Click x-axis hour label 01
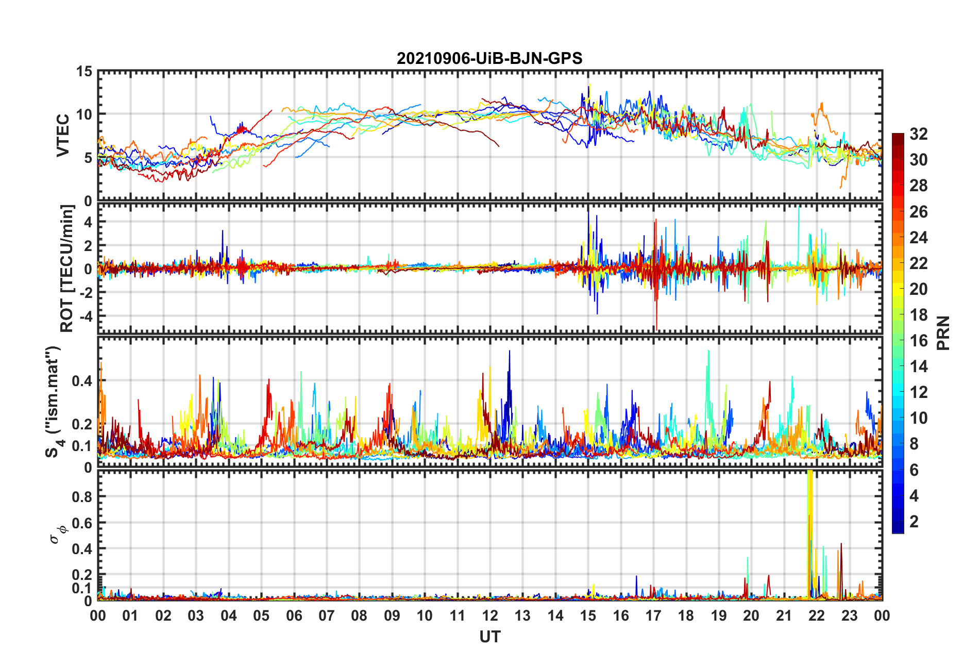The height and width of the screenshot is (666, 980). coord(130,615)
